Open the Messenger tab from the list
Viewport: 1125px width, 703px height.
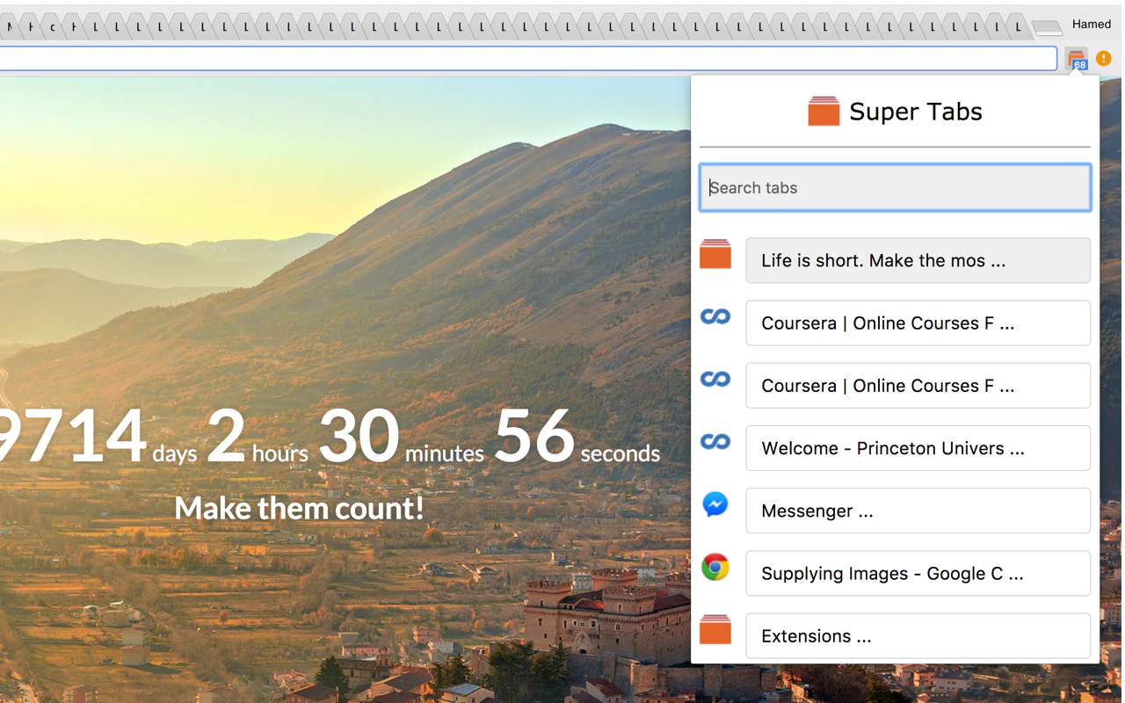(x=918, y=511)
